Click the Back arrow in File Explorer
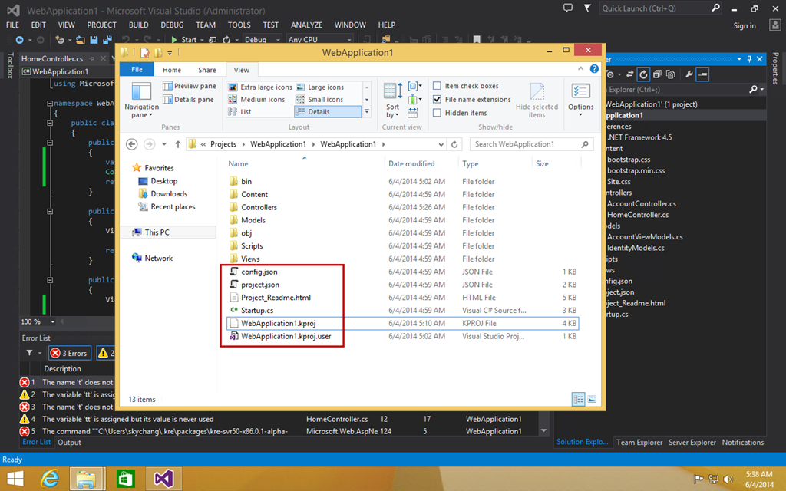Image resolution: width=786 pixels, height=491 pixels. (x=132, y=144)
